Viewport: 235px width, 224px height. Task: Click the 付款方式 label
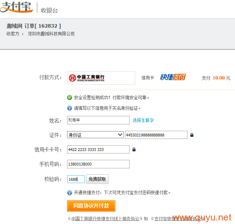coord(50,78)
